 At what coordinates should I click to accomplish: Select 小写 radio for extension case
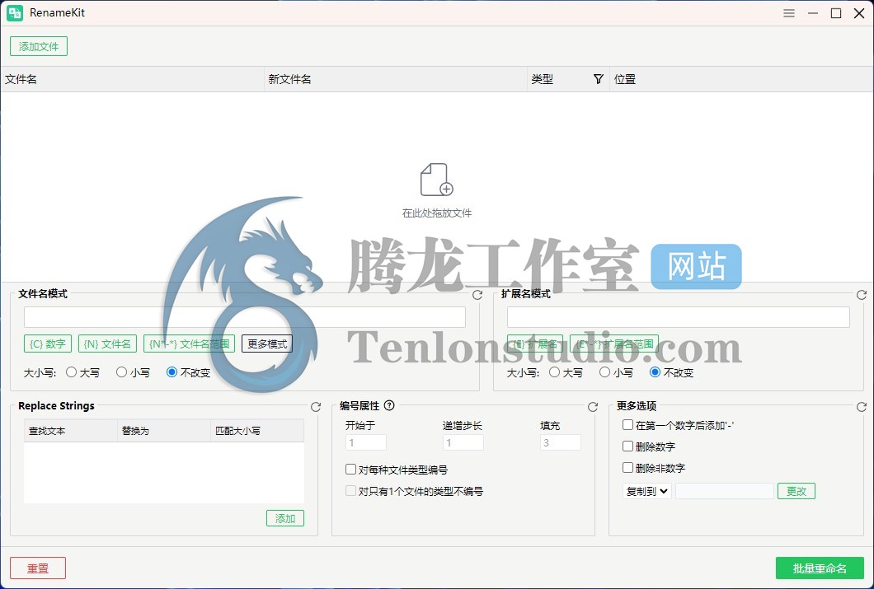(606, 372)
